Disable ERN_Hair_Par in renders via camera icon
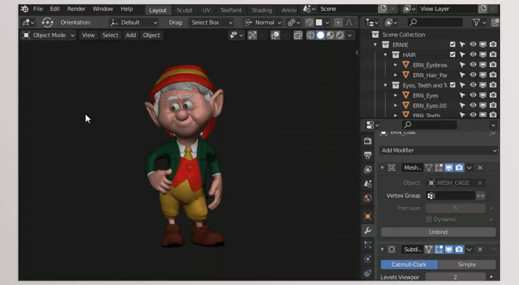Screen dimensions: 519x285 pos(493,74)
